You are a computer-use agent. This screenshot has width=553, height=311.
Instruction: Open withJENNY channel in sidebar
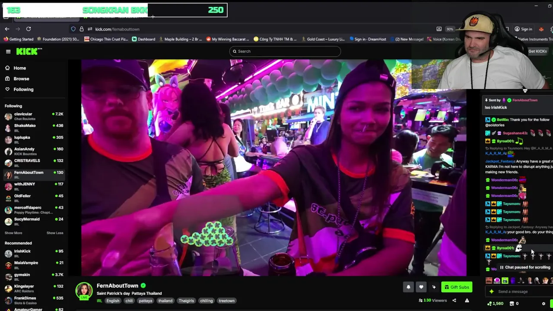pos(34,186)
